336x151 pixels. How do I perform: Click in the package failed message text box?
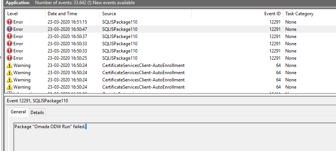(x=175, y=137)
